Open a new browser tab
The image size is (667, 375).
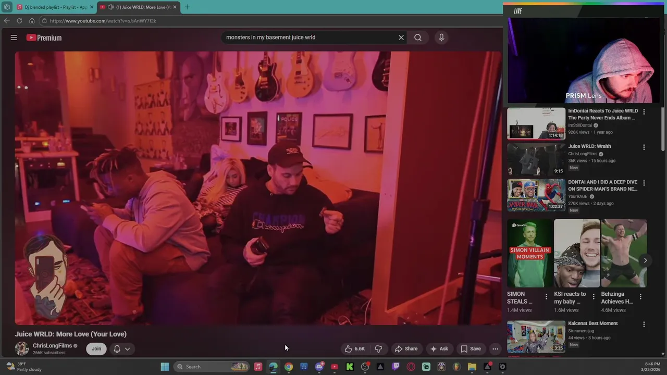[187, 7]
